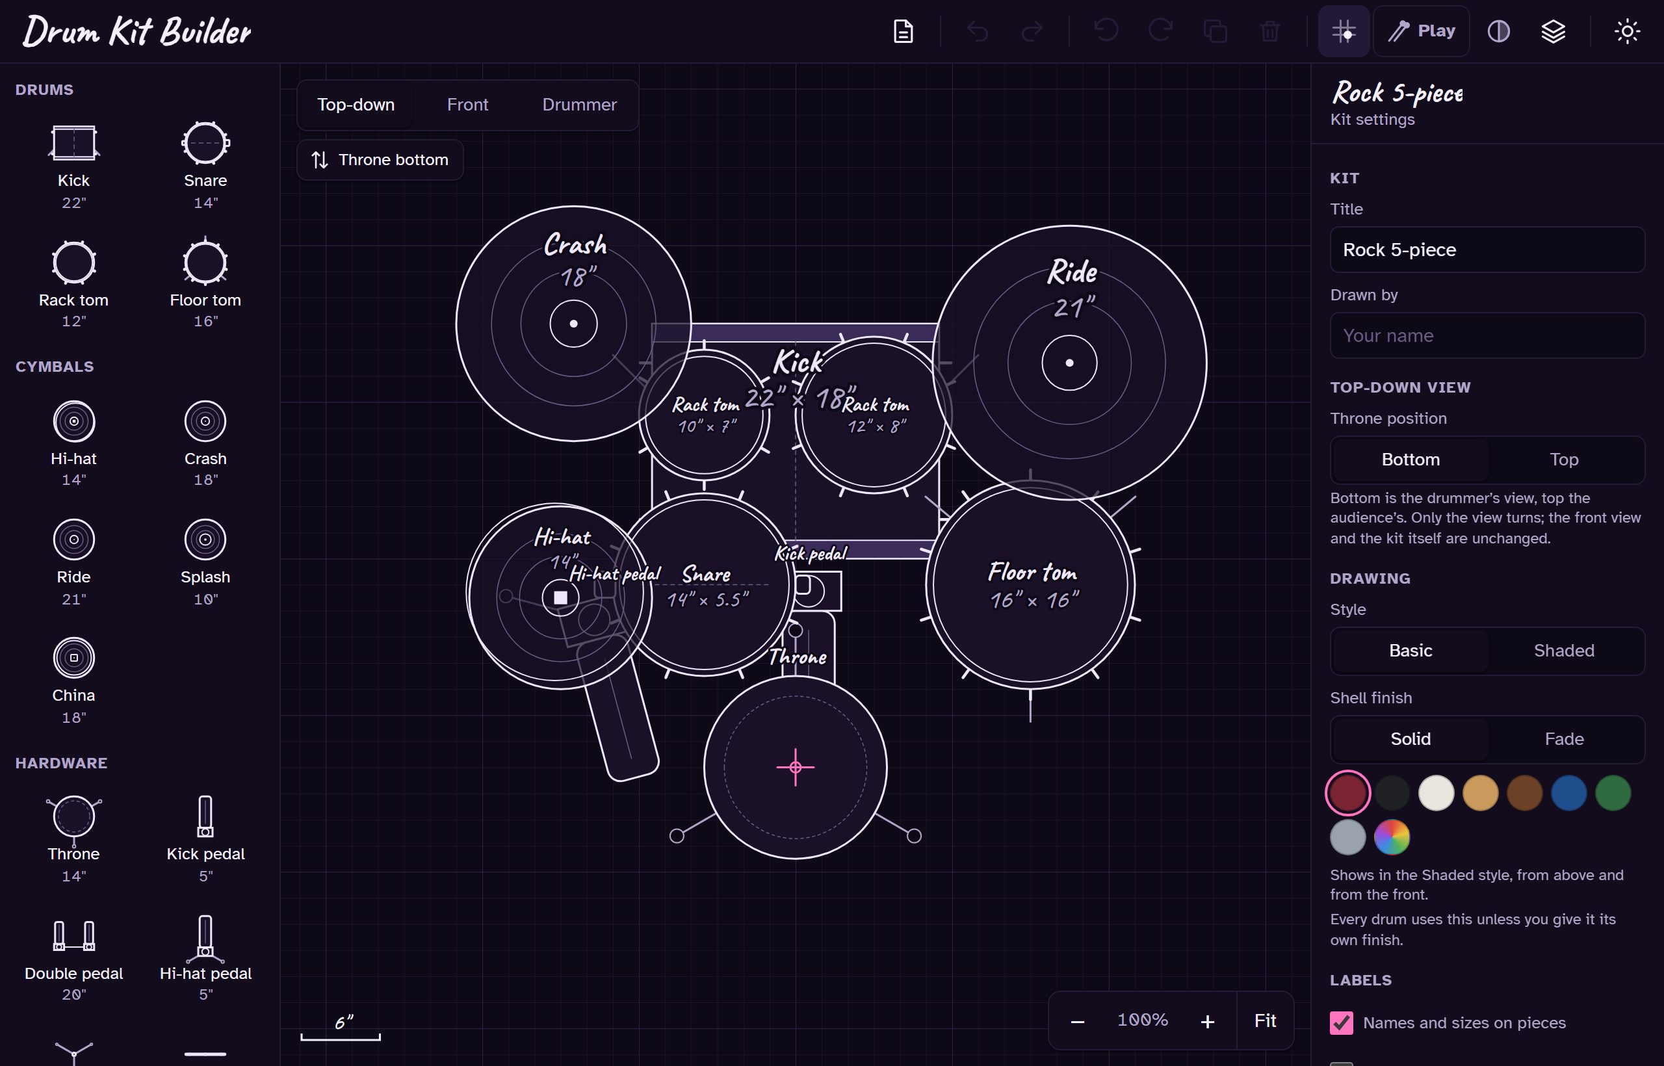Select the Floor tom on the canvas
The image size is (1664, 1066).
pos(1030,585)
